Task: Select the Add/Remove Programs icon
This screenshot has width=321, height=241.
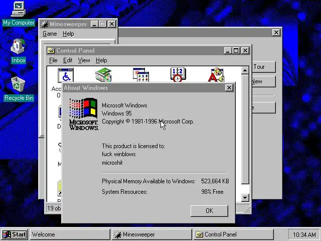Action: tap(141, 75)
